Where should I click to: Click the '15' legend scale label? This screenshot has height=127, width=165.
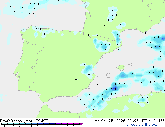(x=39, y=126)
